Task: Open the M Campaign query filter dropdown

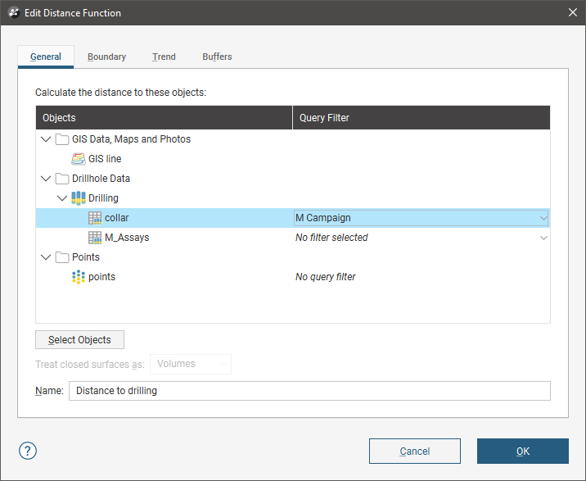Action: (543, 218)
